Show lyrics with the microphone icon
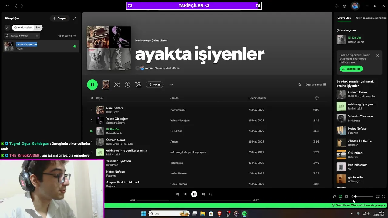The image size is (388, 218). click(x=334, y=197)
